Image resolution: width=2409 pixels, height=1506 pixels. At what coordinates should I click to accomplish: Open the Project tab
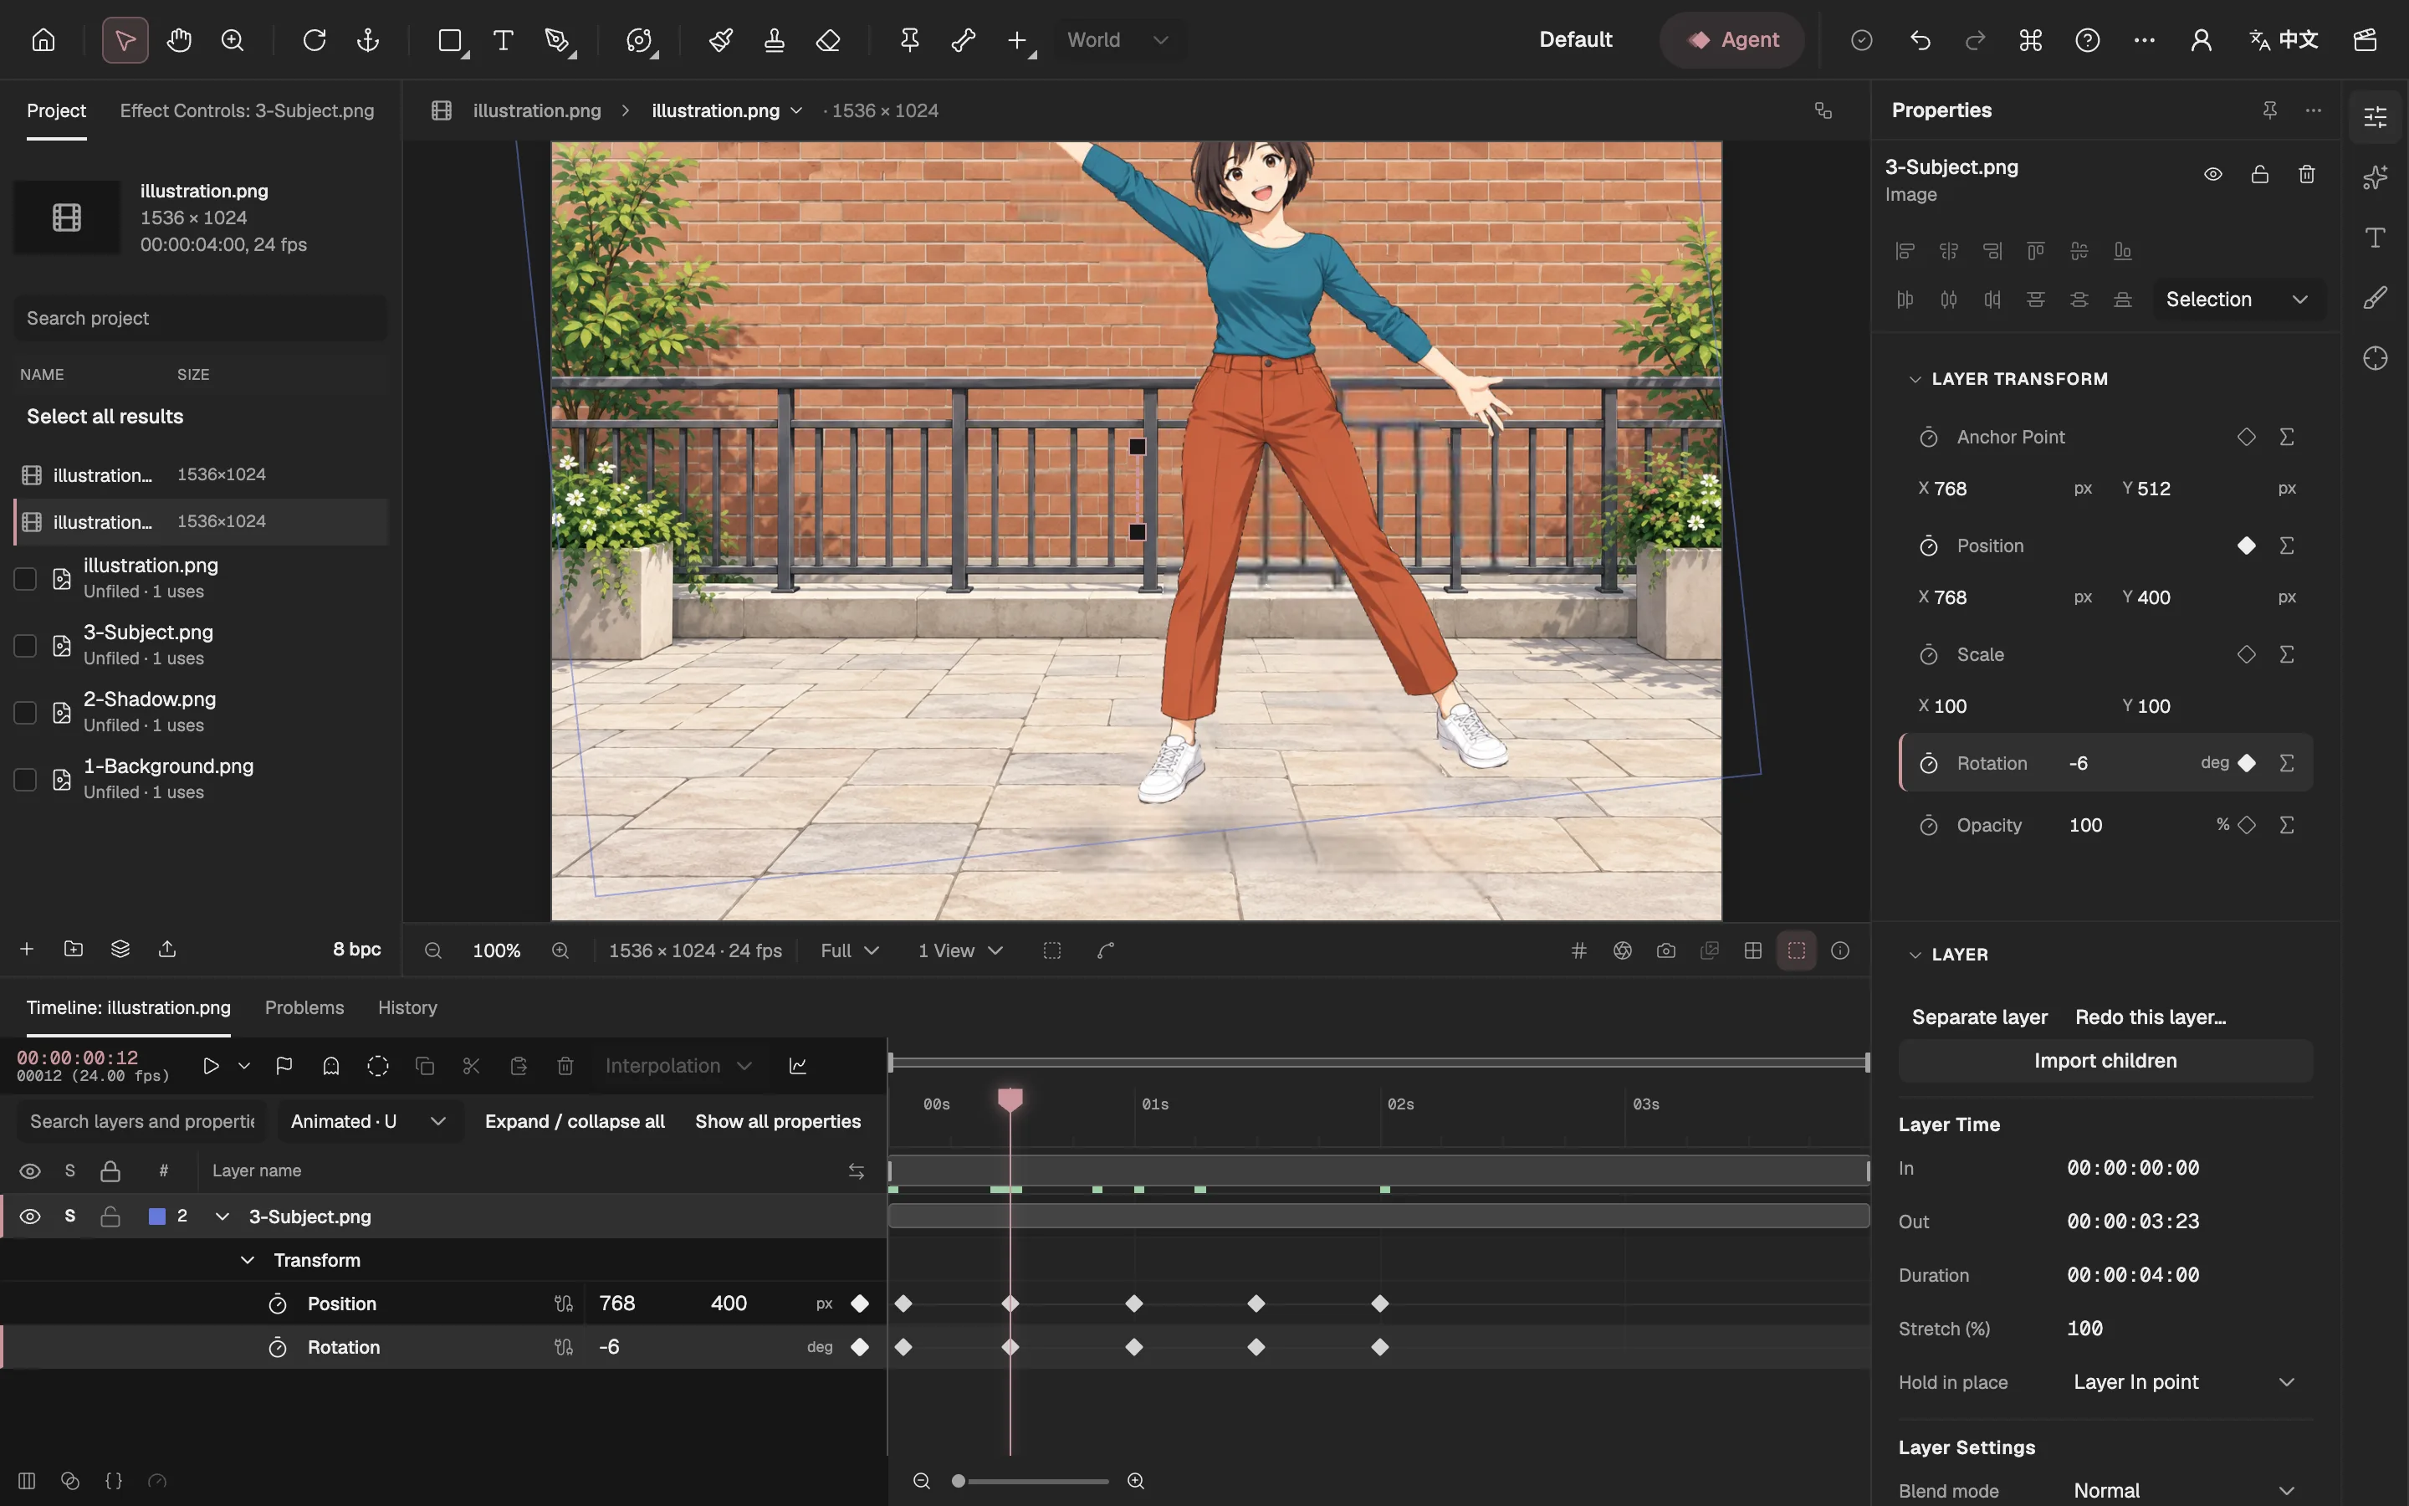[x=56, y=110]
